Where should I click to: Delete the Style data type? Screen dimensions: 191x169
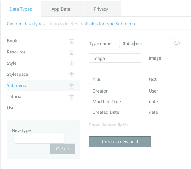(72, 63)
